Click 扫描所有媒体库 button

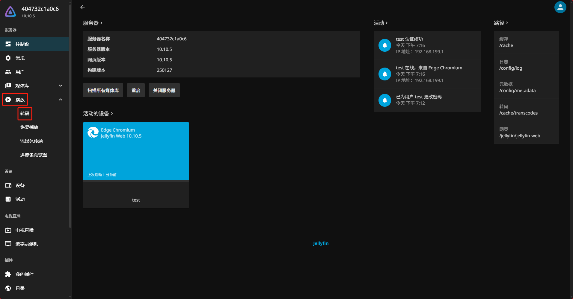point(103,90)
